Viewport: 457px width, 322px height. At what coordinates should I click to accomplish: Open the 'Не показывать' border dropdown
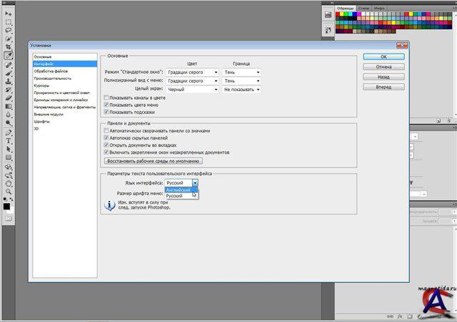(242, 90)
